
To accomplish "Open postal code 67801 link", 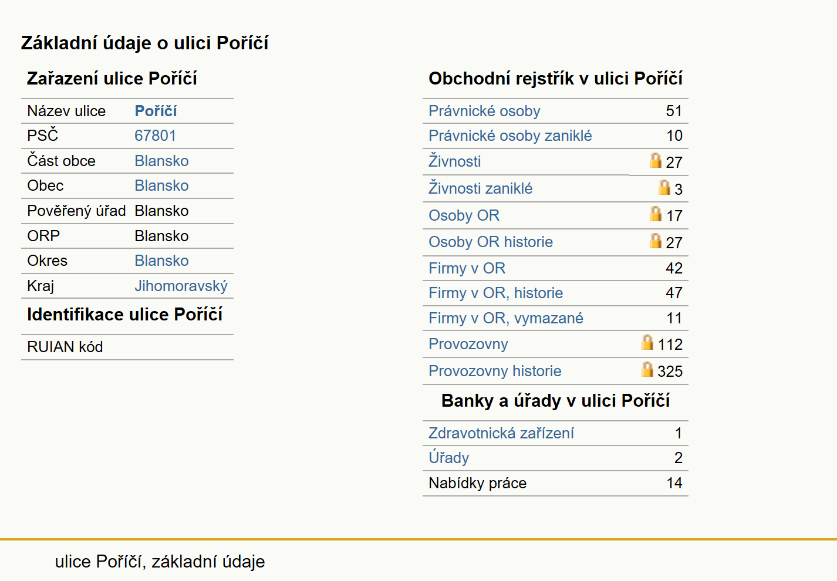I will tap(155, 136).
